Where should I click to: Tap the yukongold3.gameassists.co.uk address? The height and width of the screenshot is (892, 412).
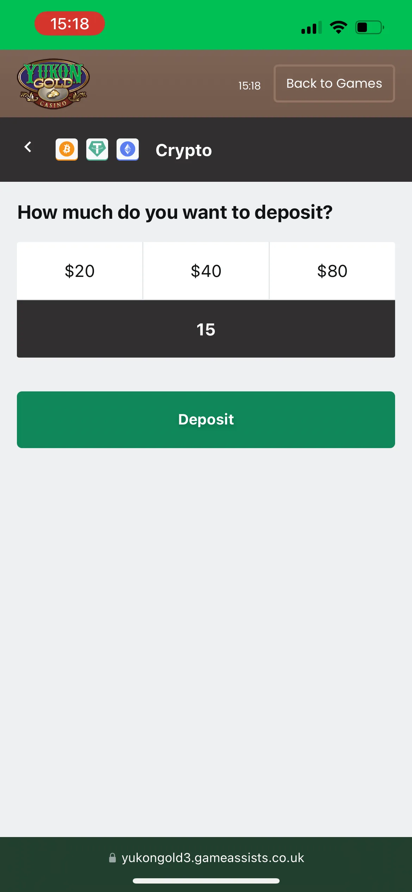[213, 858]
